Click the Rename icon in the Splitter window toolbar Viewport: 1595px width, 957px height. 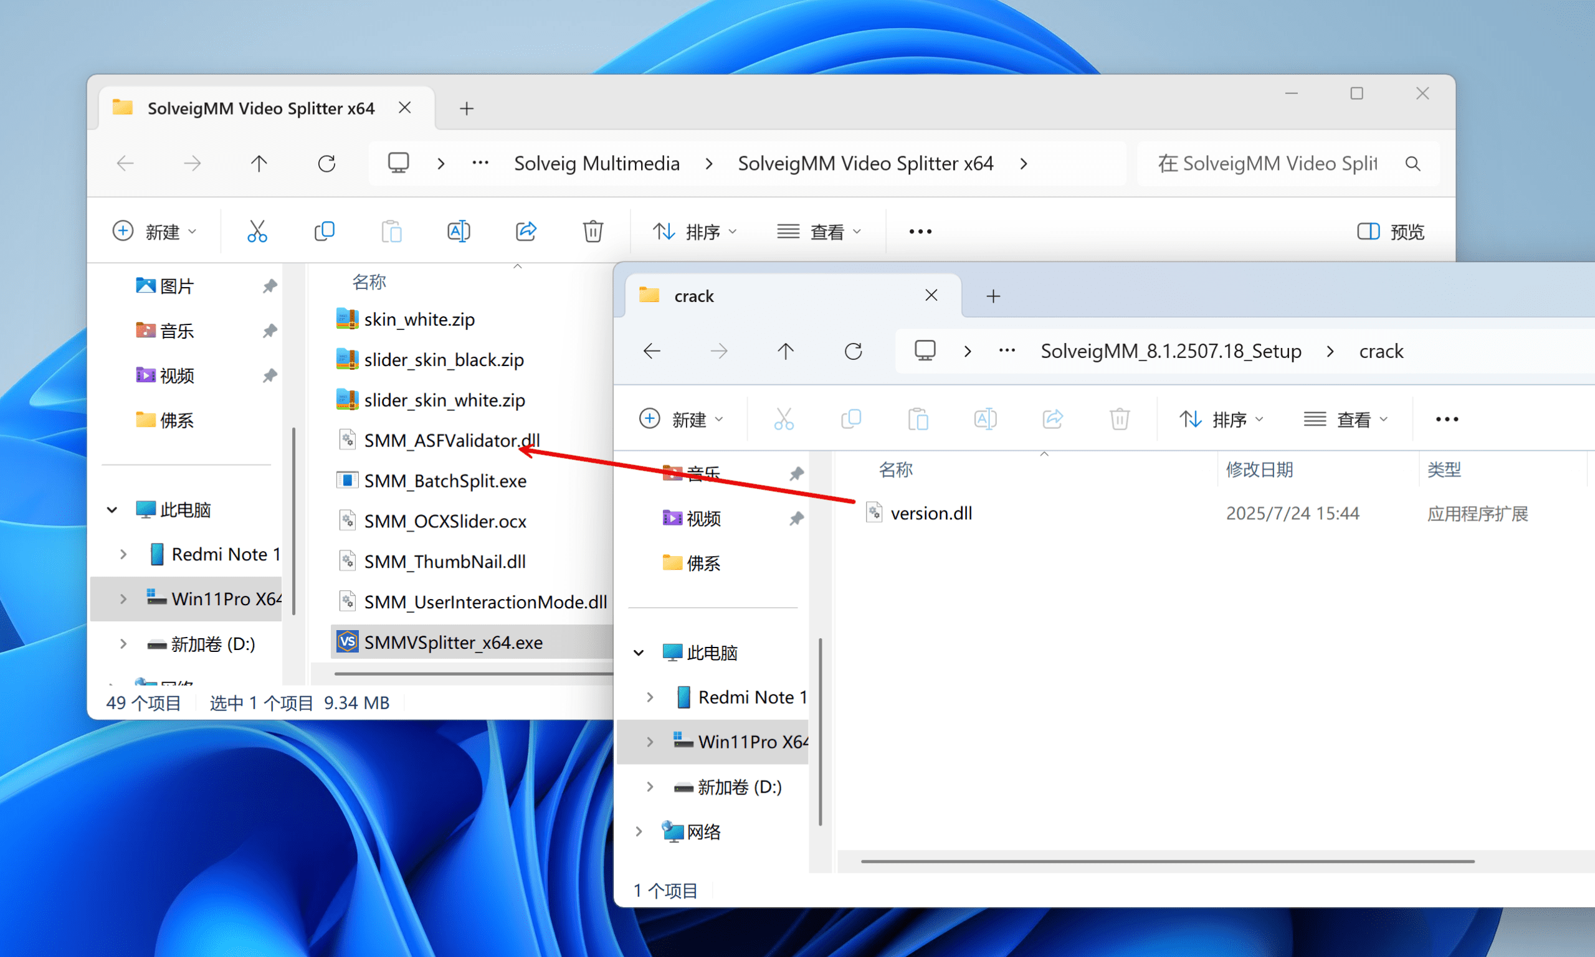pyautogui.click(x=458, y=231)
